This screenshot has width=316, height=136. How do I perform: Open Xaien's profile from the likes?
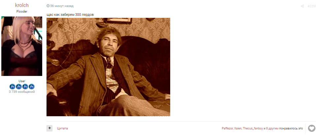238,128
